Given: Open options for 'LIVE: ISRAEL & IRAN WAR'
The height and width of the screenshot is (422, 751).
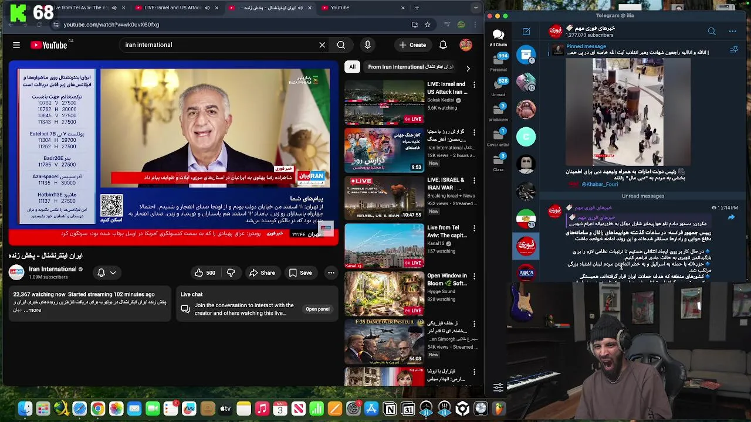Looking at the screenshot, I should coord(474,181).
